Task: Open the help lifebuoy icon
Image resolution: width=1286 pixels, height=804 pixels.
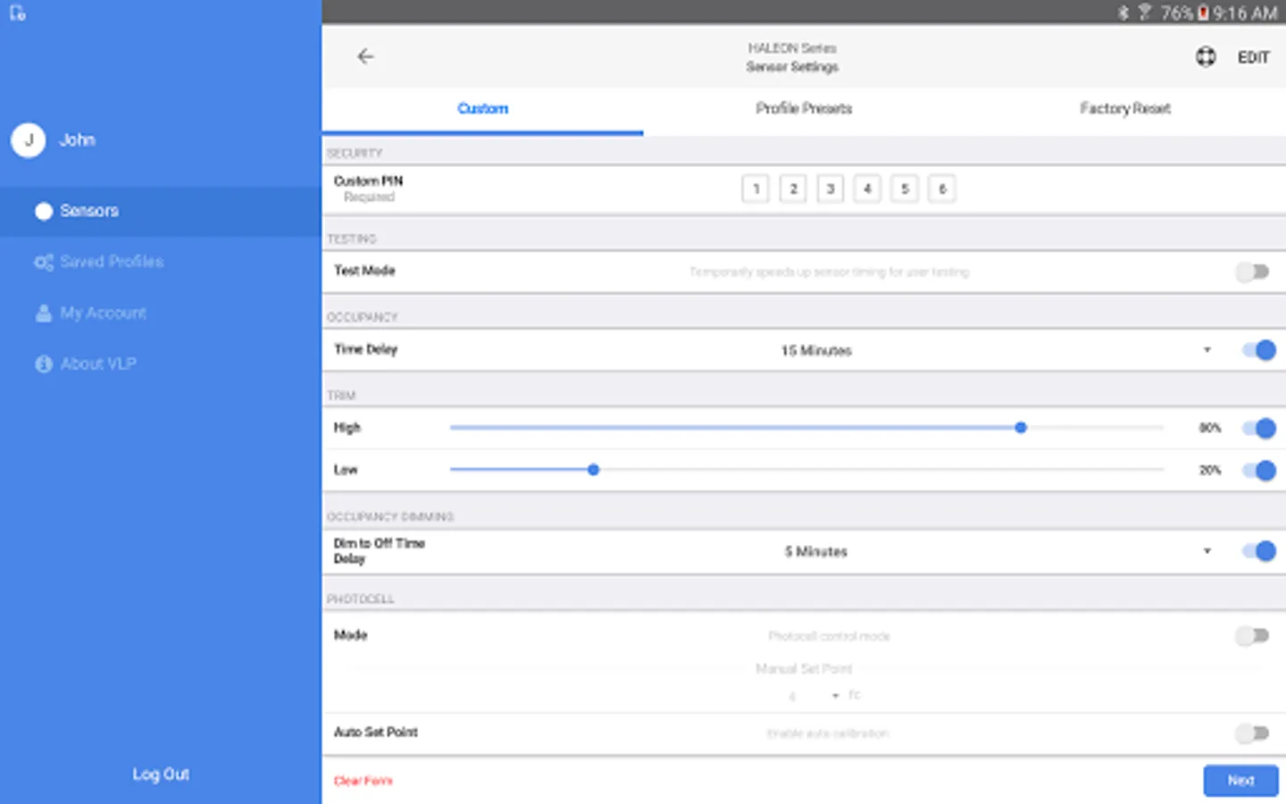Action: (1206, 57)
